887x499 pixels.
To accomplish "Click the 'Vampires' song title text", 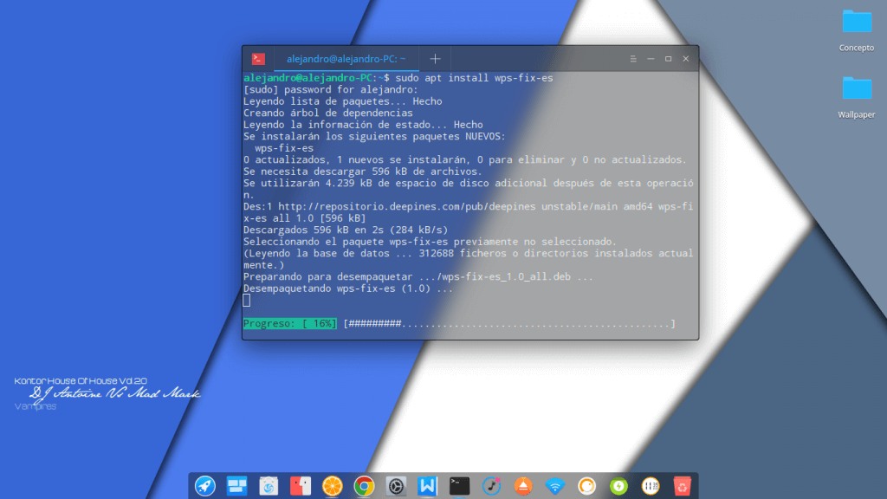I will pos(35,406).
